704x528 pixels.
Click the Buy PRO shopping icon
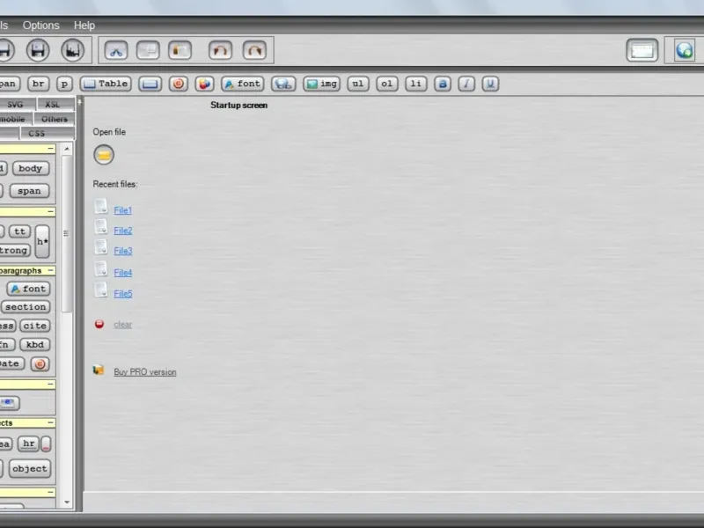(x=99, y=370)
